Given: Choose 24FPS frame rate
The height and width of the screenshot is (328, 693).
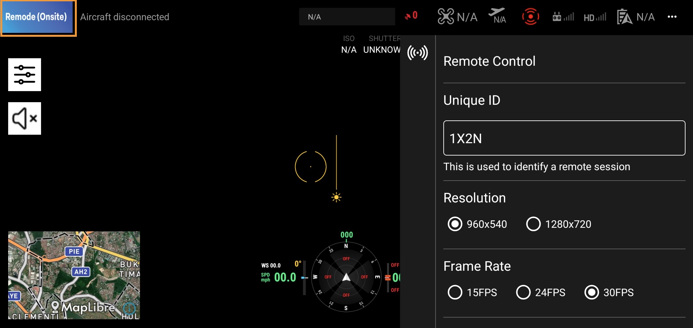Looking at the screenshot, I should (x=541, y=292).
